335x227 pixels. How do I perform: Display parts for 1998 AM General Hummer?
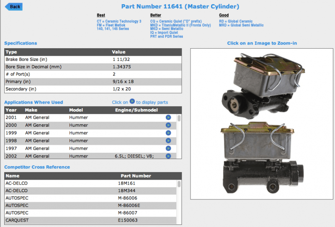pyautogui.click(x=168, y=141)
